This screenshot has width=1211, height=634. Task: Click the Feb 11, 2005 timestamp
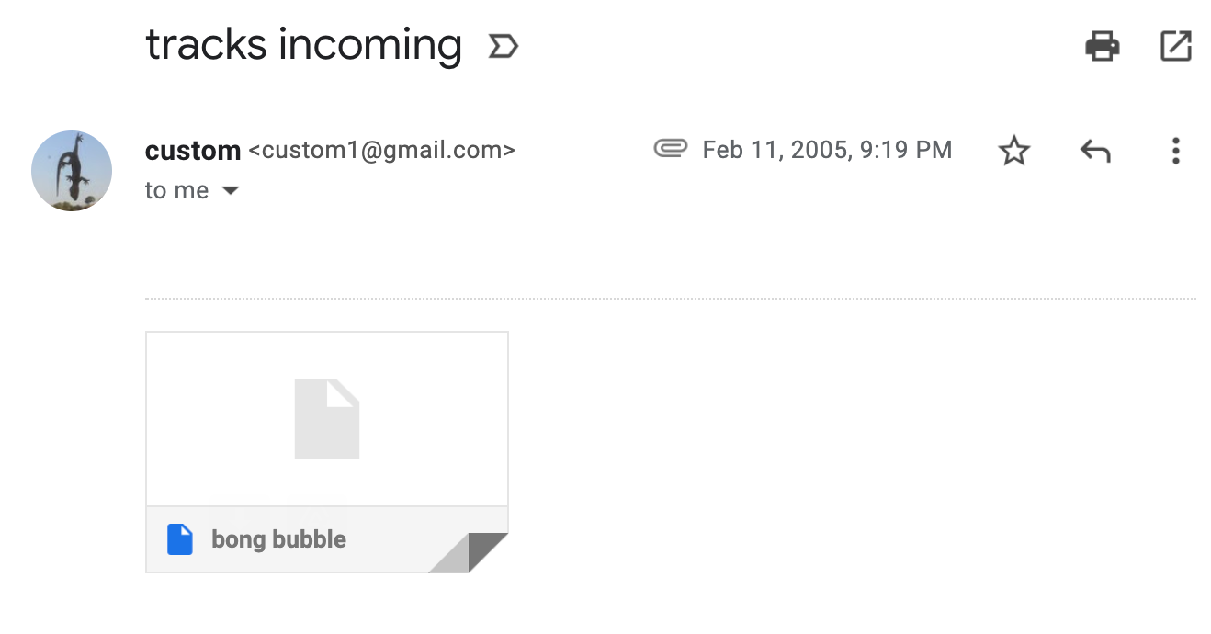point(827,150)
